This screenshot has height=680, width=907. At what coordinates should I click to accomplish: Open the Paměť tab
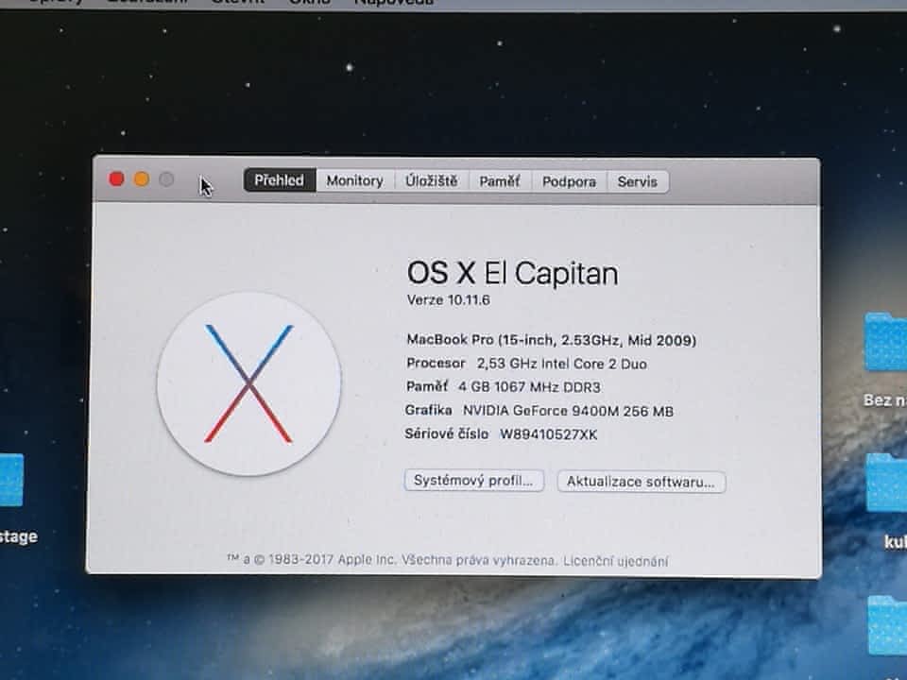click(x=500, y=181)
